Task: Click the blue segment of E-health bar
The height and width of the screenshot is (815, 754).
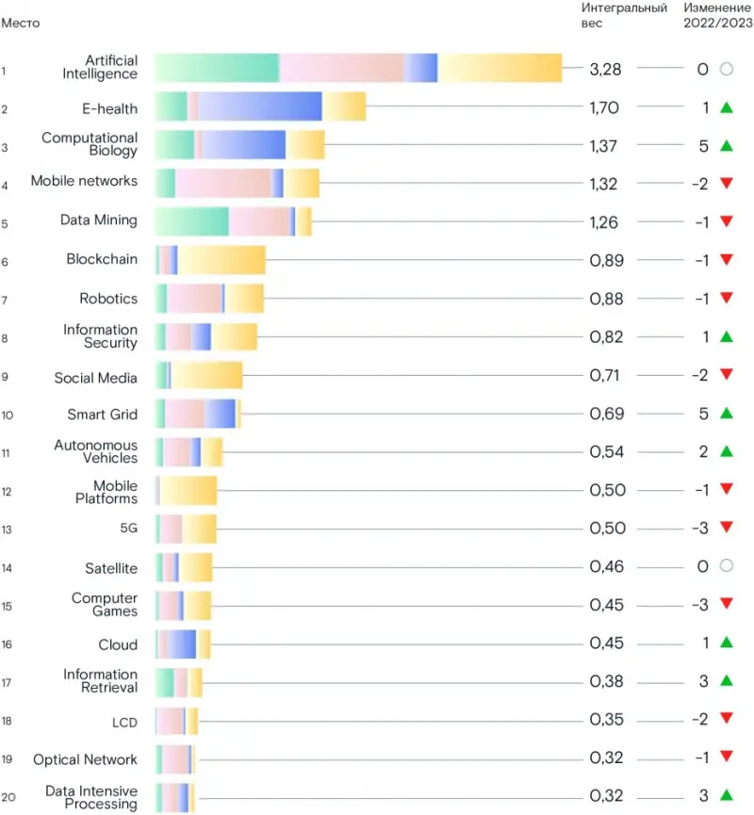Action: (x=259, y=106)
